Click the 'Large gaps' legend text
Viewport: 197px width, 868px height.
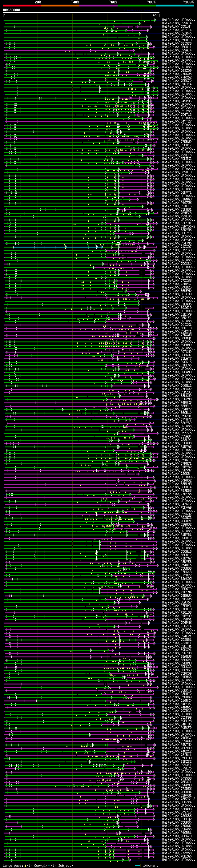tap(13, 865)
